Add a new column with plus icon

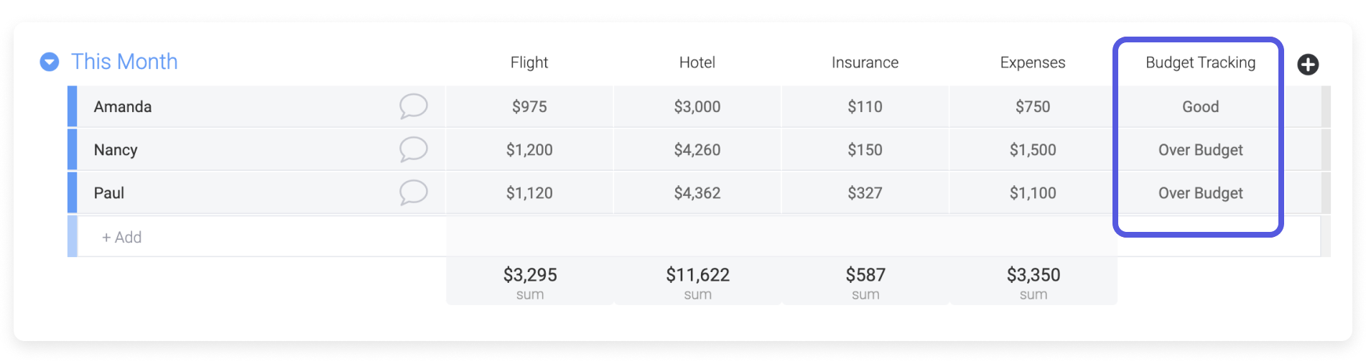coord(1308,64)
